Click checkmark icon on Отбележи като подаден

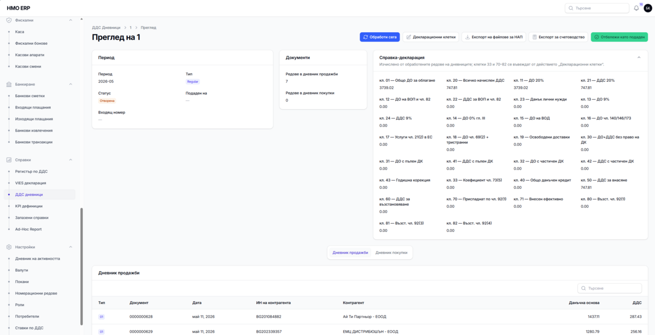597,37
